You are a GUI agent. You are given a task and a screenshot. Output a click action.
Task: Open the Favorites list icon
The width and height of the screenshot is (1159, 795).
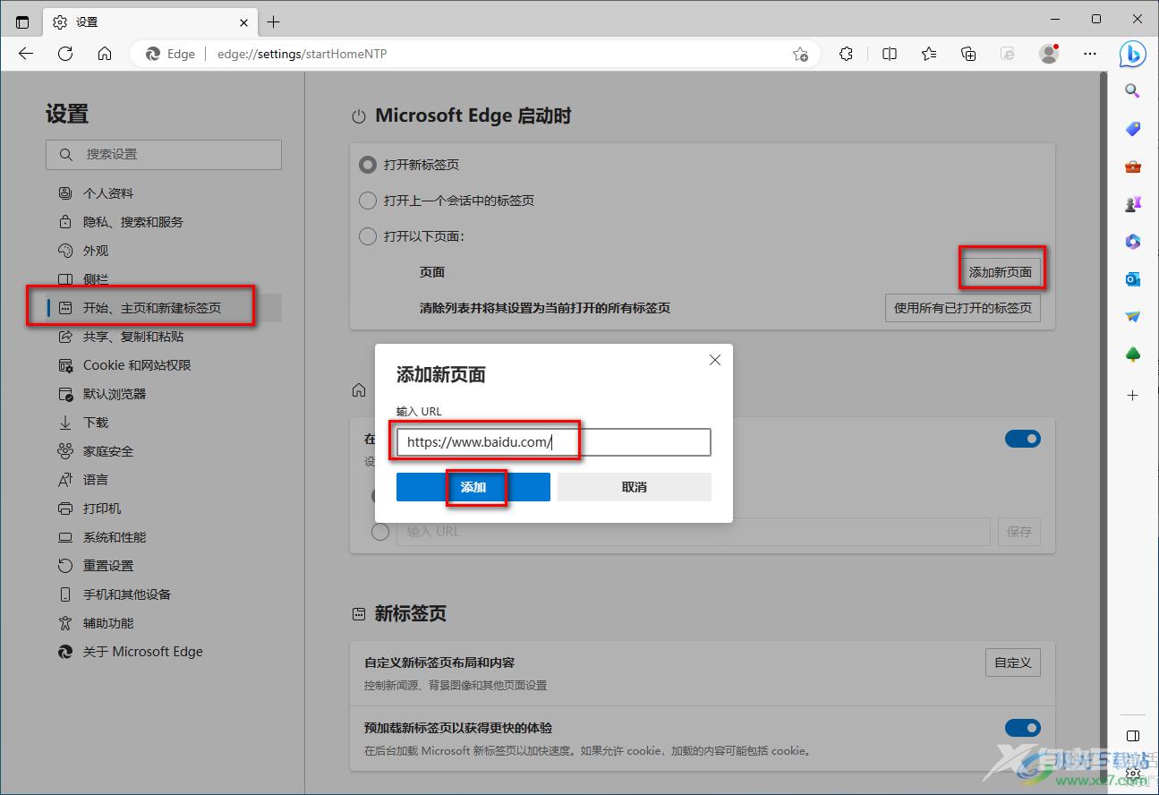[x=929, y=54]
